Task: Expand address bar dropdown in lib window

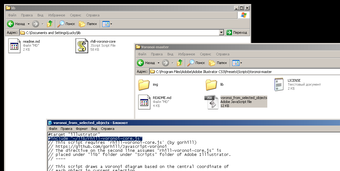Action: coord(221,33)
